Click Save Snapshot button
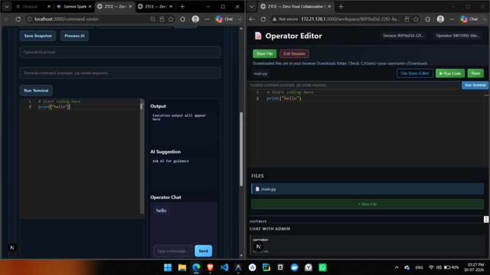This screenshot has height=275, width=490. [38, 36]
